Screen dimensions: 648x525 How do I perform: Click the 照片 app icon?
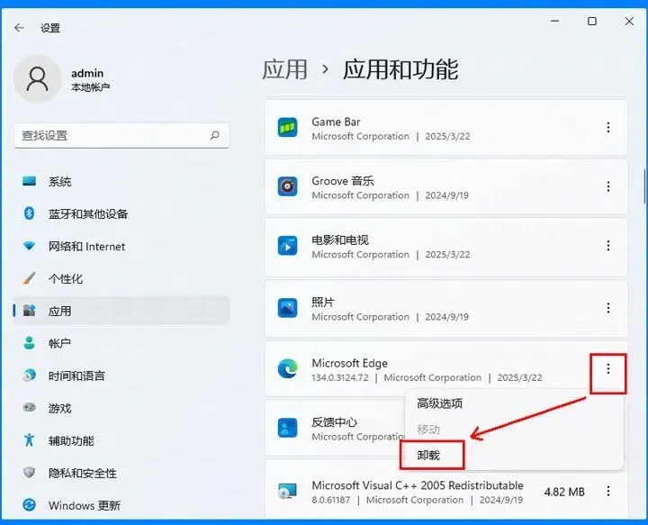point(288,308)
